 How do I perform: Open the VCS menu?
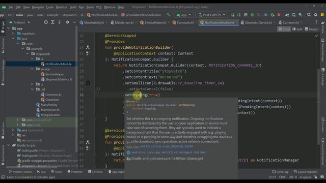tap(98, 7)
